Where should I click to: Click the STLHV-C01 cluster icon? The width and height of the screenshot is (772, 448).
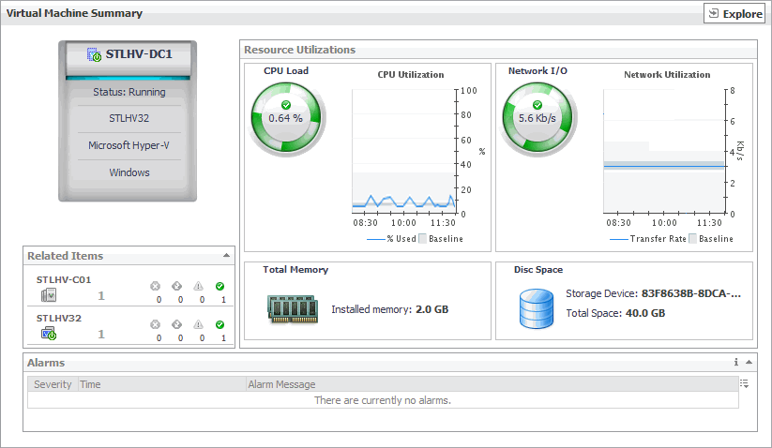(x=49, y=295)
